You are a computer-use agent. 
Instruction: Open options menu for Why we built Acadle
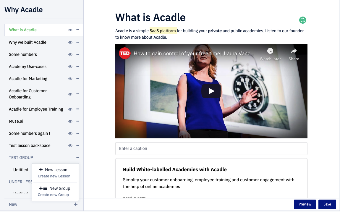tap(77, 42)
